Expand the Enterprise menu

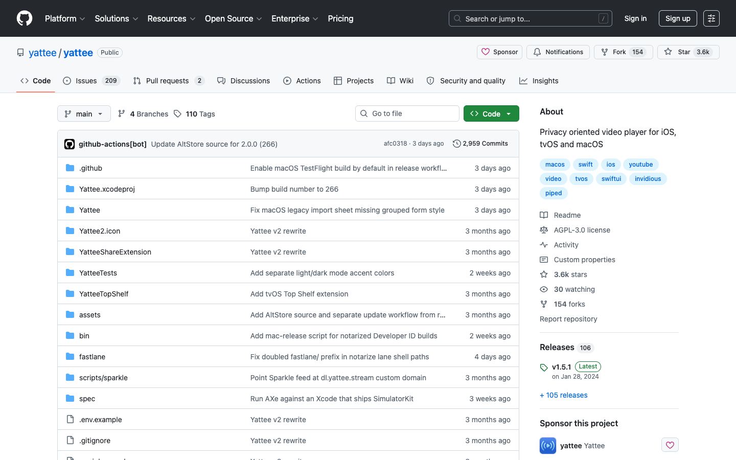pyautogui.click(x=295, y=18)
